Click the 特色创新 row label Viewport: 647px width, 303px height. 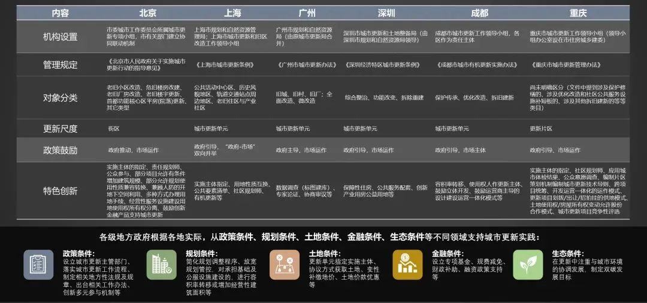pyautogui.click(x=61, y=191)
